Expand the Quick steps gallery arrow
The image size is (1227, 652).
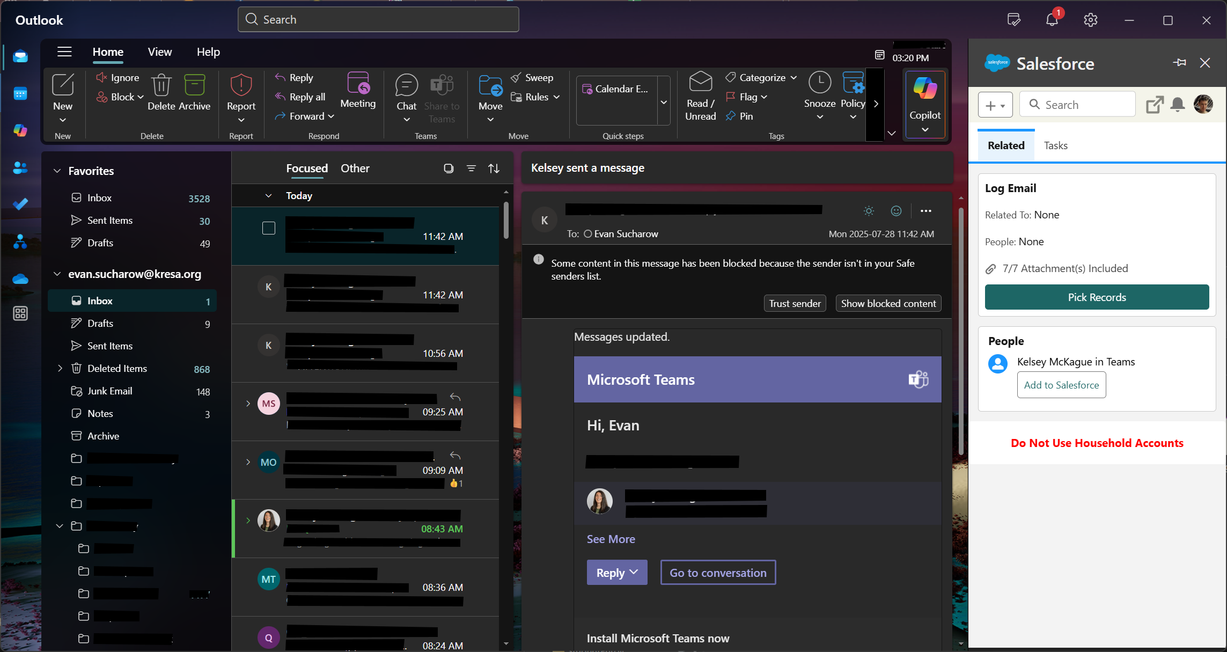coord(664,102)
